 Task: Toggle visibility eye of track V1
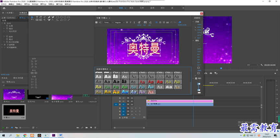(x=132, y=104)
